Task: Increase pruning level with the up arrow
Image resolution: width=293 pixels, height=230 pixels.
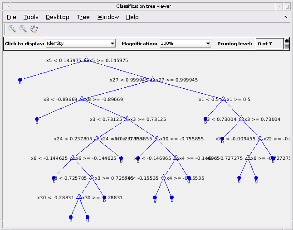Action: [287, 40]
